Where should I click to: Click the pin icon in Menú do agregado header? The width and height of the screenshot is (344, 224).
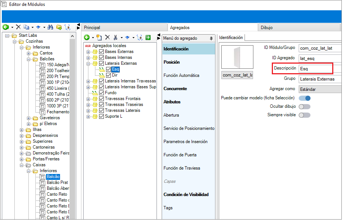coord(211,38)
